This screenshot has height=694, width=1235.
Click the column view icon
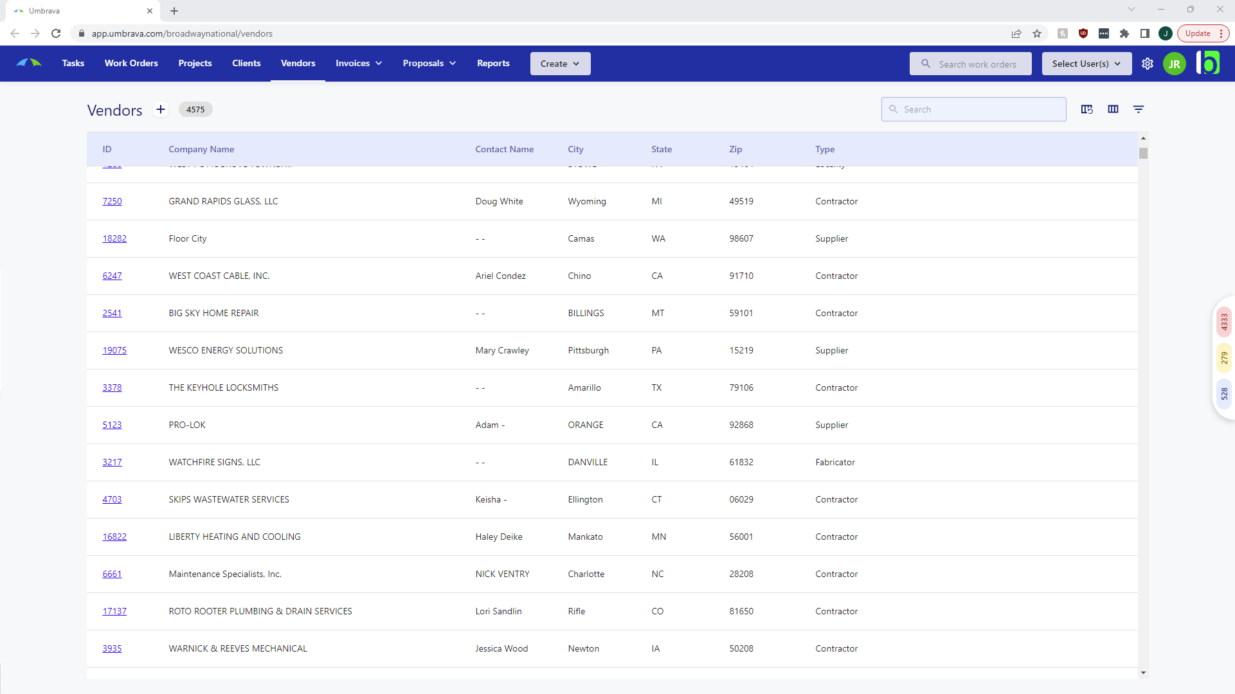click(x=1113, y=109)
